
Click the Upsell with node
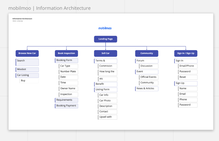point(108,117)
